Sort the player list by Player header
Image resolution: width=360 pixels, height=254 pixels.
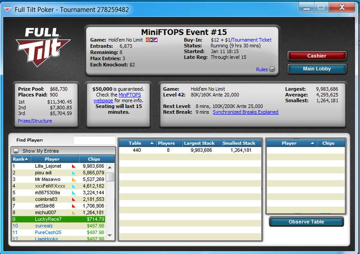coord(55,159)
